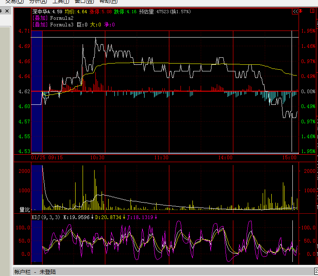Open the 帮助(H) menu
The image size is (318, 276).
[109, 2]
